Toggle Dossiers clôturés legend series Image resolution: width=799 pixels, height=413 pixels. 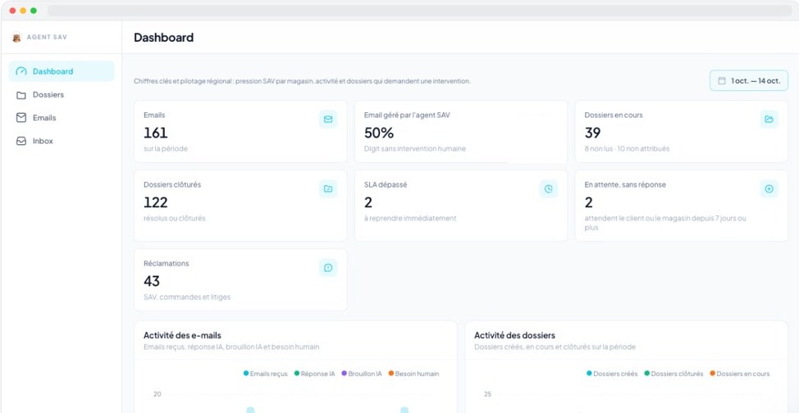click(x=673, y=374)
